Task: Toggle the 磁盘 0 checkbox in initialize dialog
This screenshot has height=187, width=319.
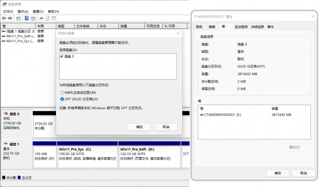Action: pyautogui.click(x=62, y=56)
